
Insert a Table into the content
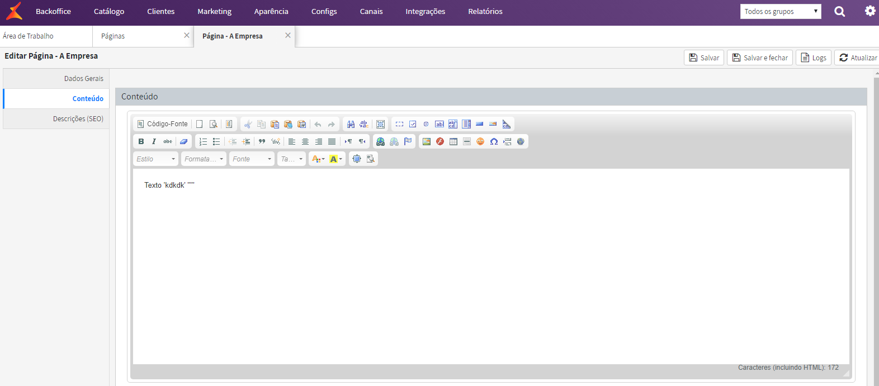(x=453, y=141)
